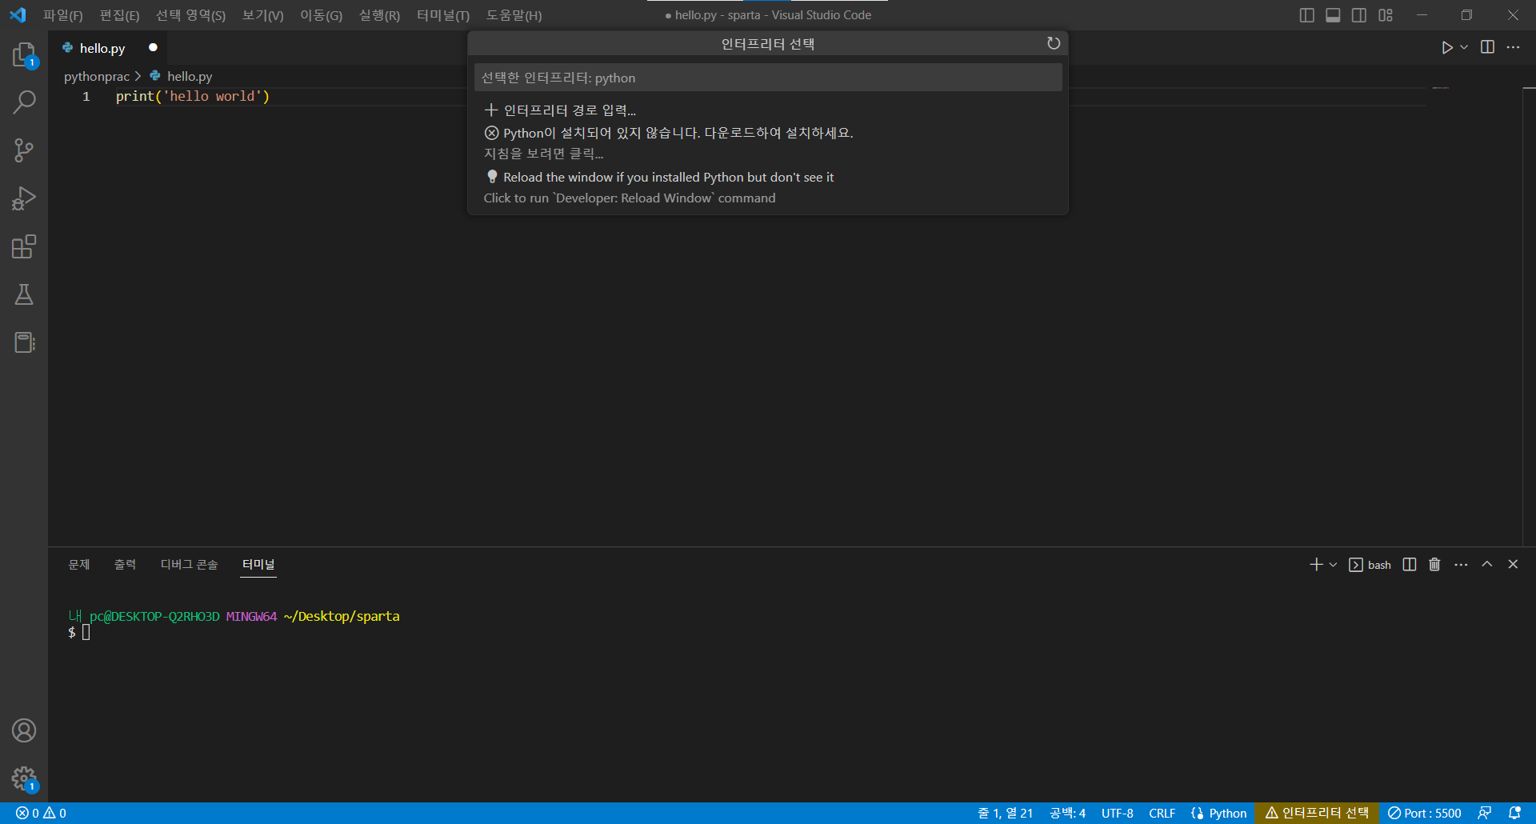Open the new terminal launch profile dropdown
Image resolution: width=1536 pixels, height=824 pixels.
pos(1333,565)
